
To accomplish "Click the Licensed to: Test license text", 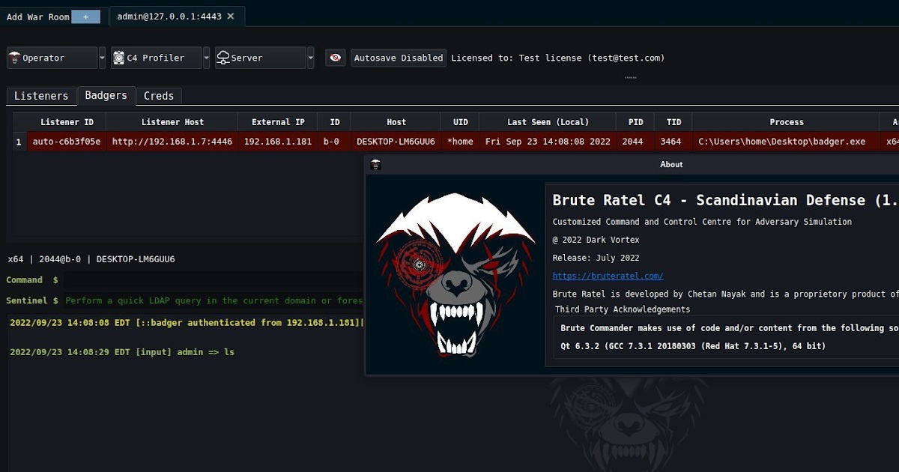I will [x=557, y=58].
